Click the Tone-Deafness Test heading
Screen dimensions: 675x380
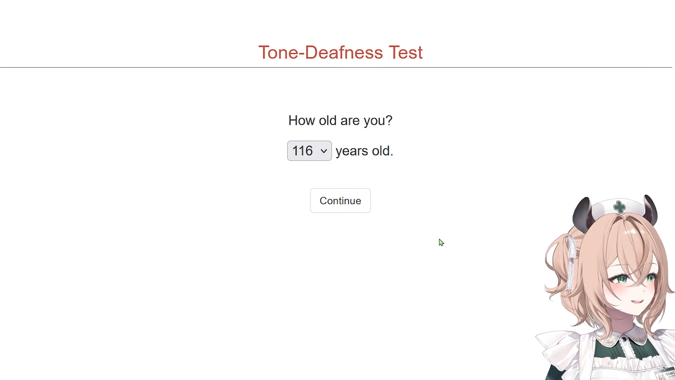340,52
